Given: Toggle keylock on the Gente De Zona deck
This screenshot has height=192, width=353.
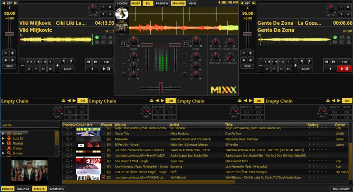Looking at the screenshot, I should [x=348, y=42].
